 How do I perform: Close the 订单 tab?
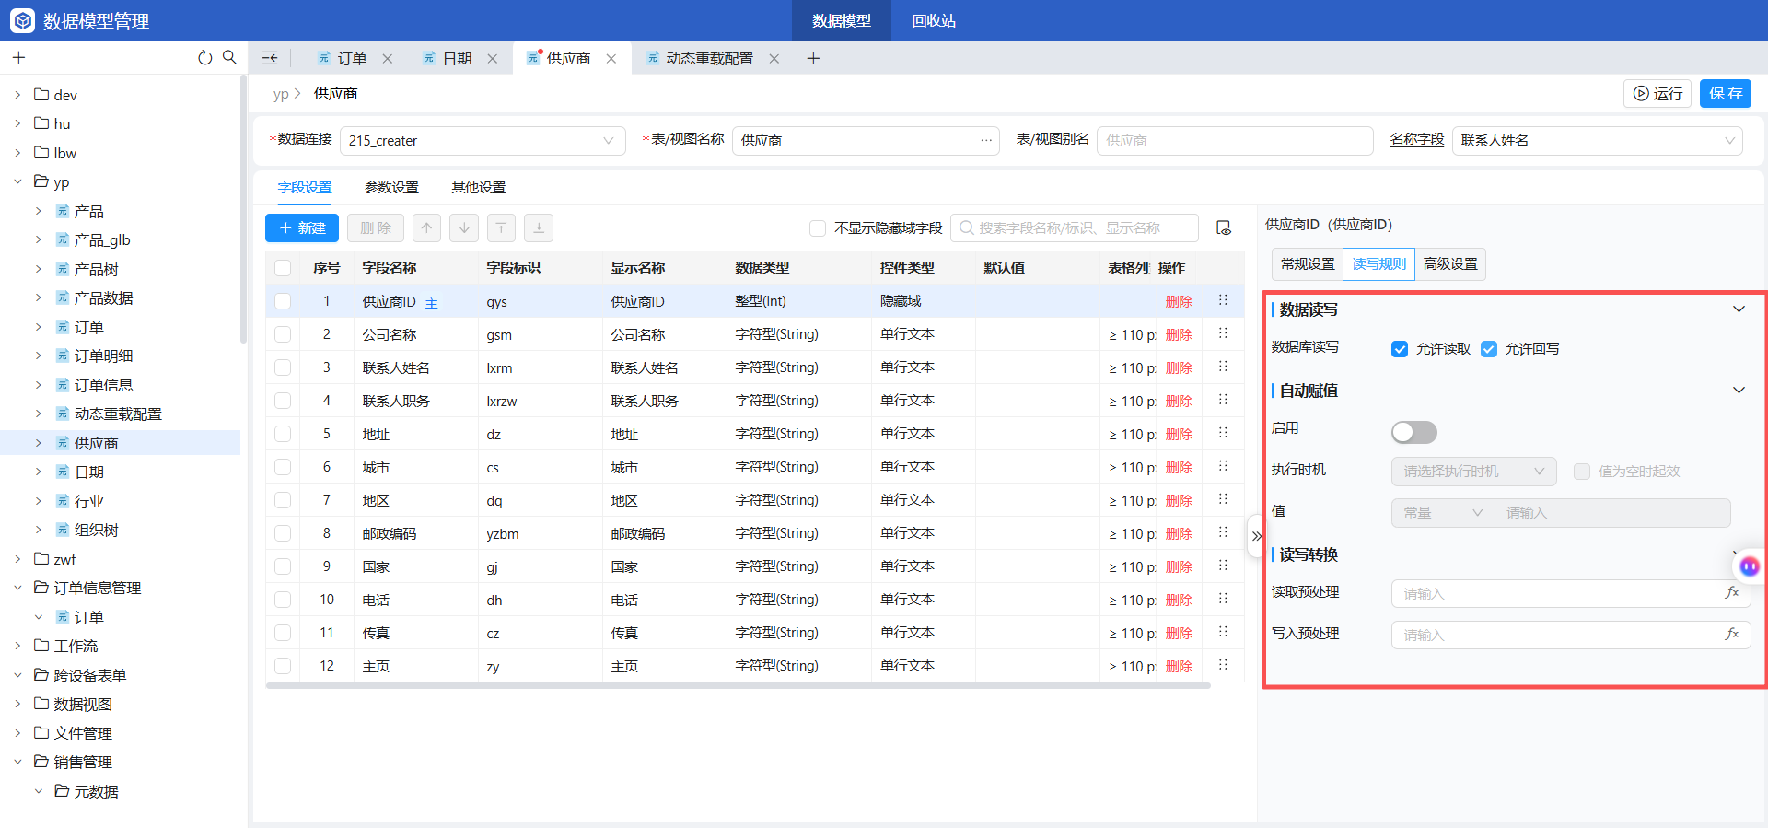388,59
